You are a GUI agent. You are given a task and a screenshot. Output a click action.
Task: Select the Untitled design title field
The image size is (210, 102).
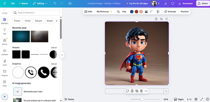[x=104, y=3]
